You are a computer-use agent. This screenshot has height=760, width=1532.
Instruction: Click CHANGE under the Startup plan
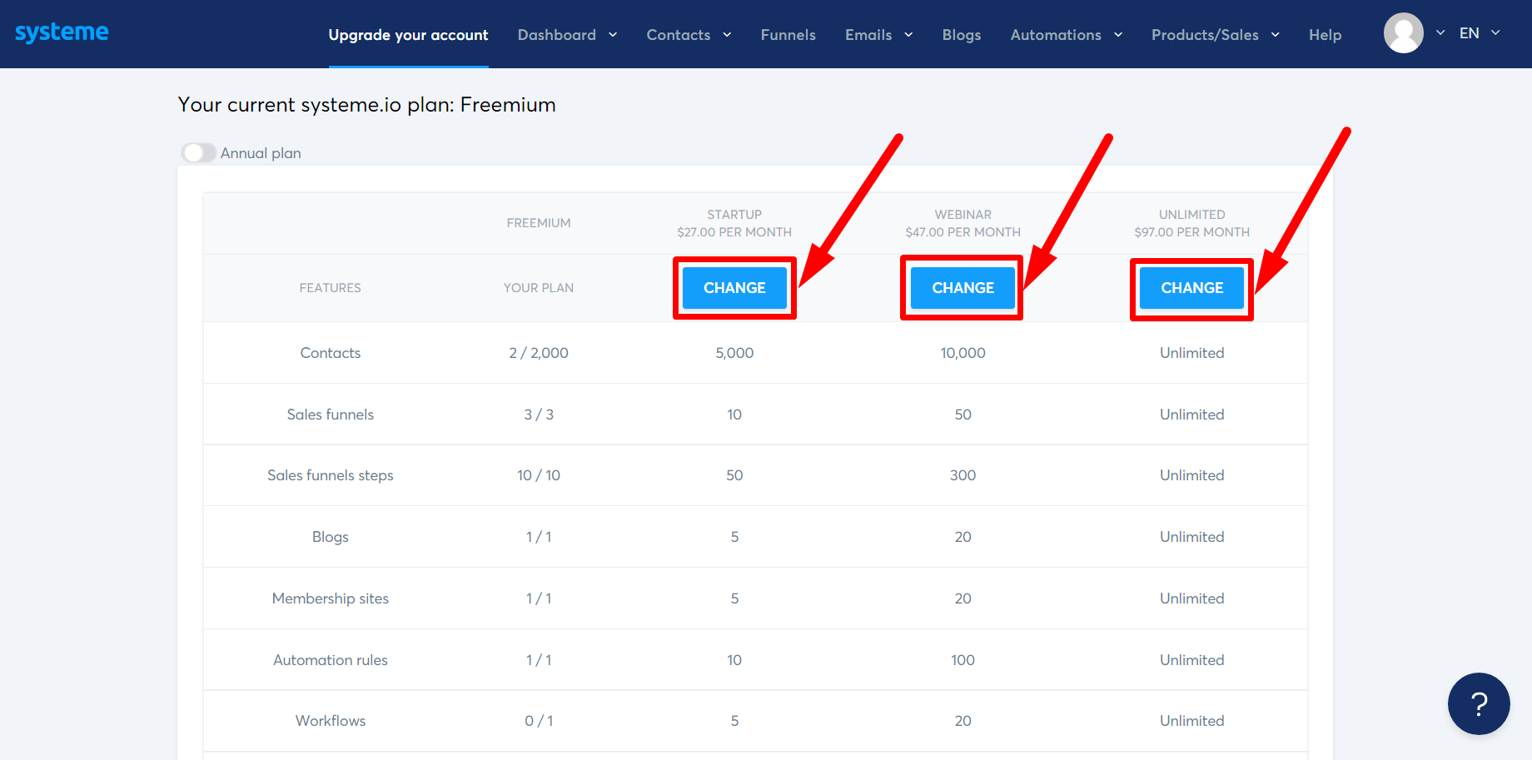(x=734, y=287)
